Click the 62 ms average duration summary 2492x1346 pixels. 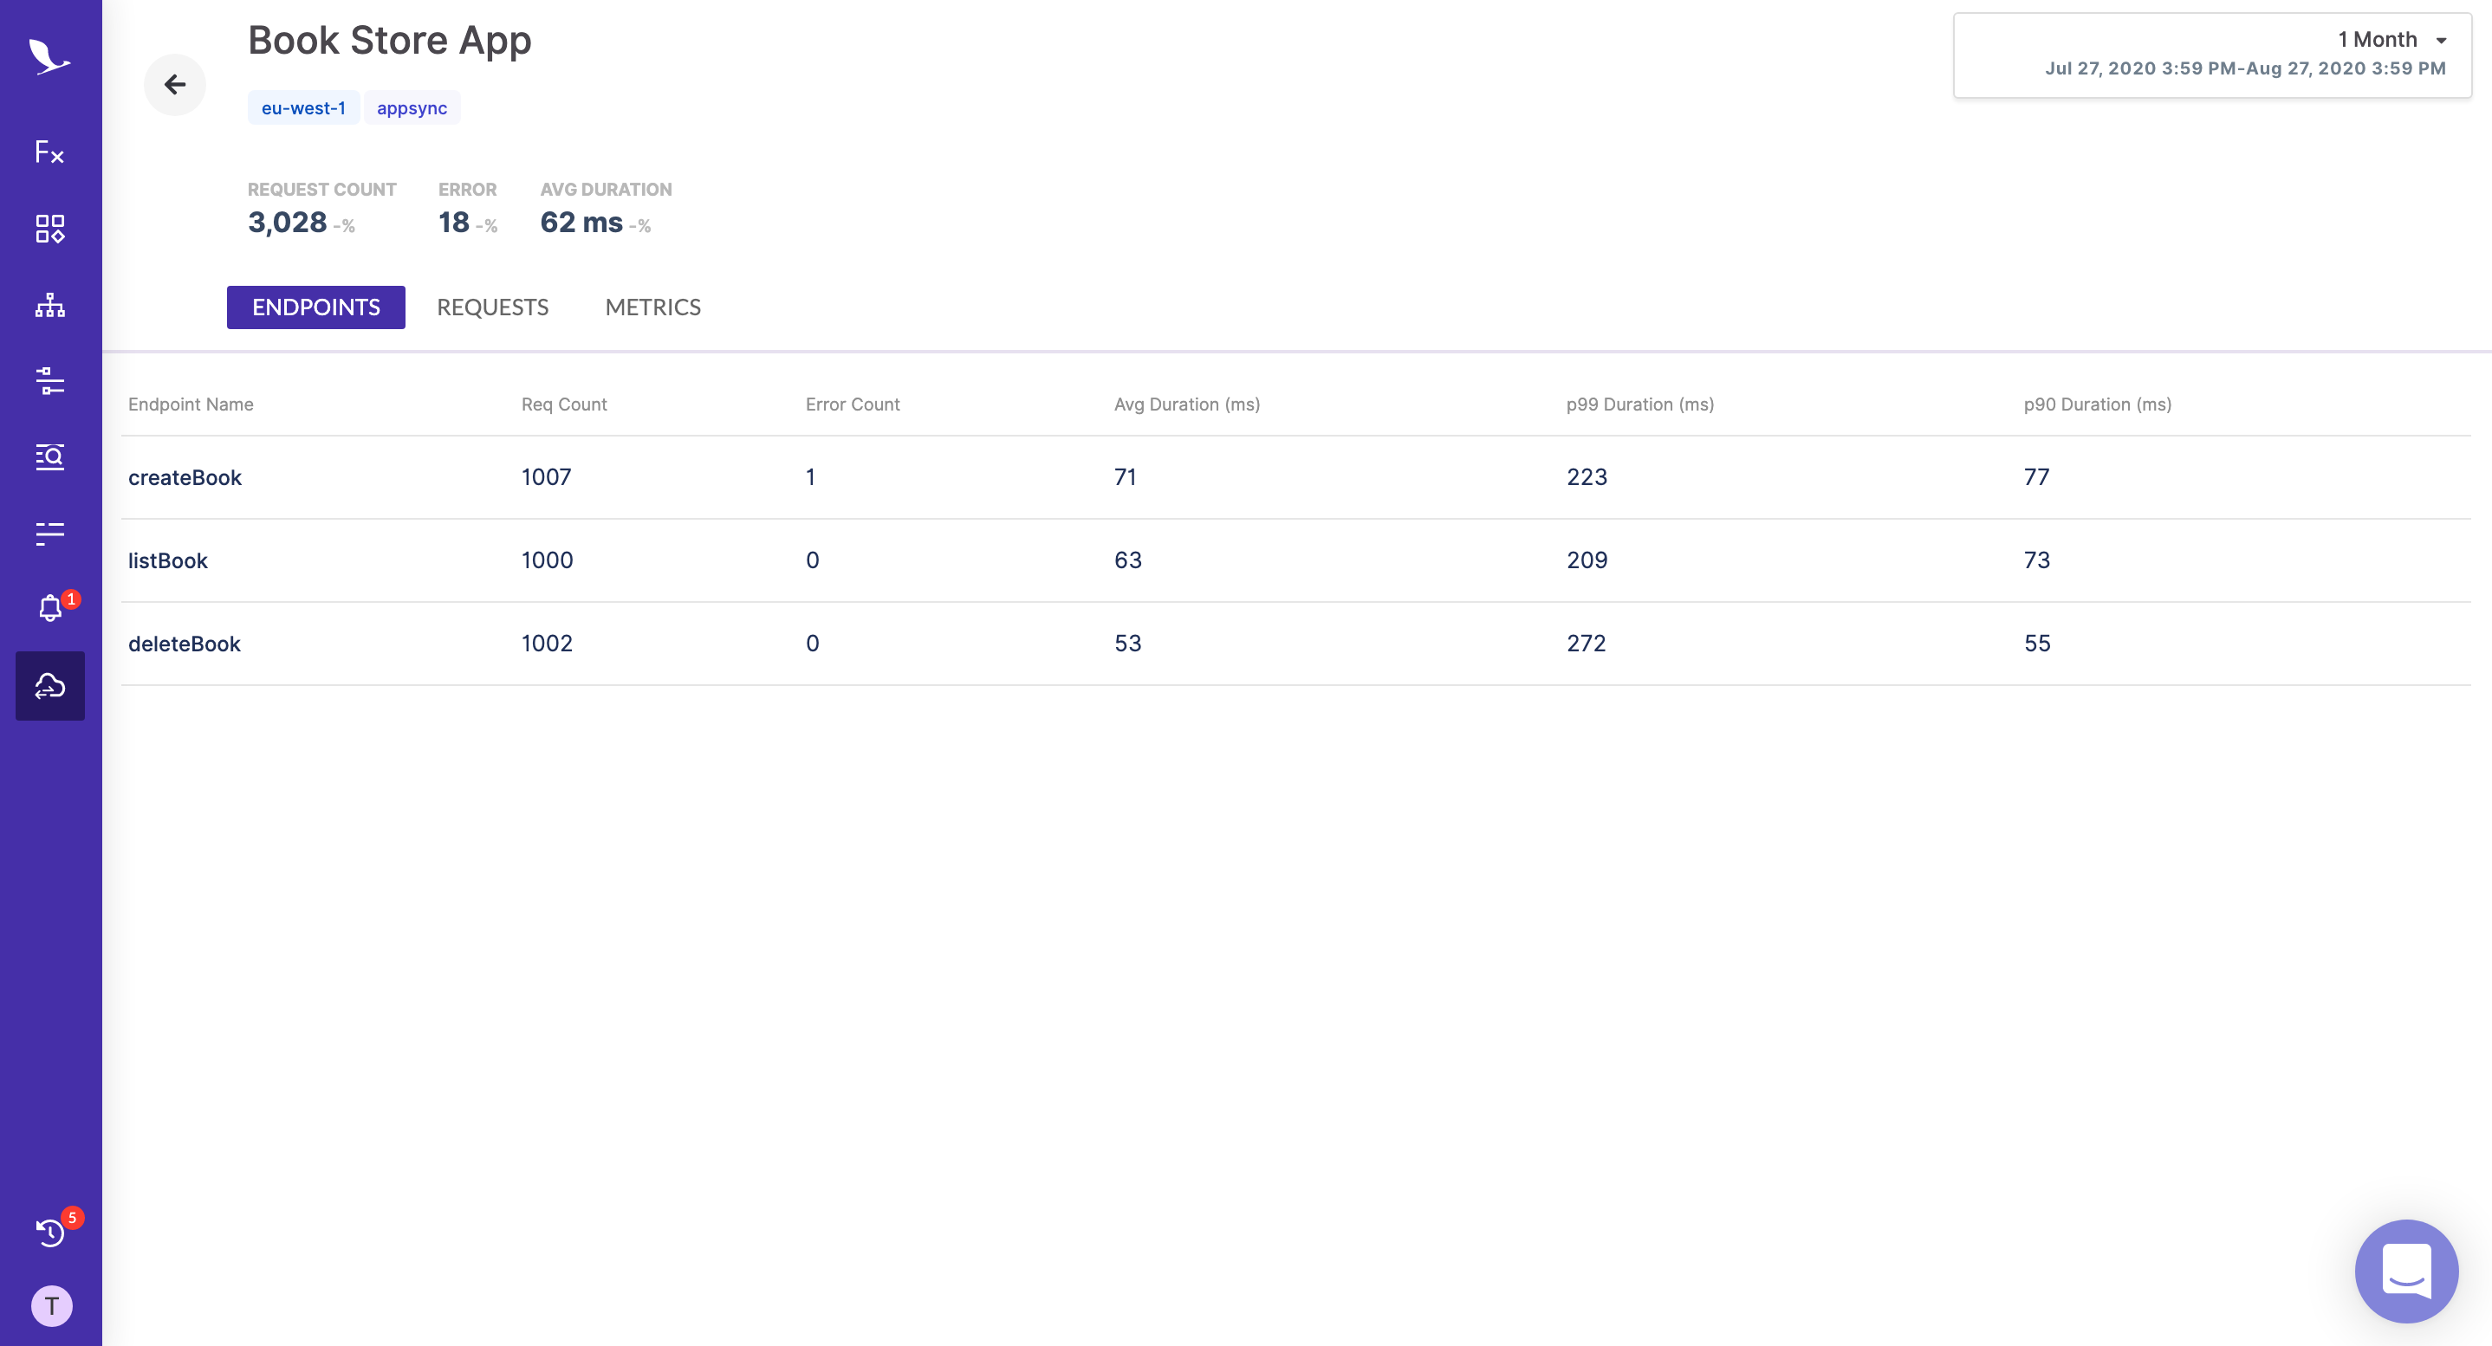click(x=581, y=223)
